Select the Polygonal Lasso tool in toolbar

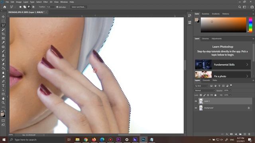tap(3, 25)
